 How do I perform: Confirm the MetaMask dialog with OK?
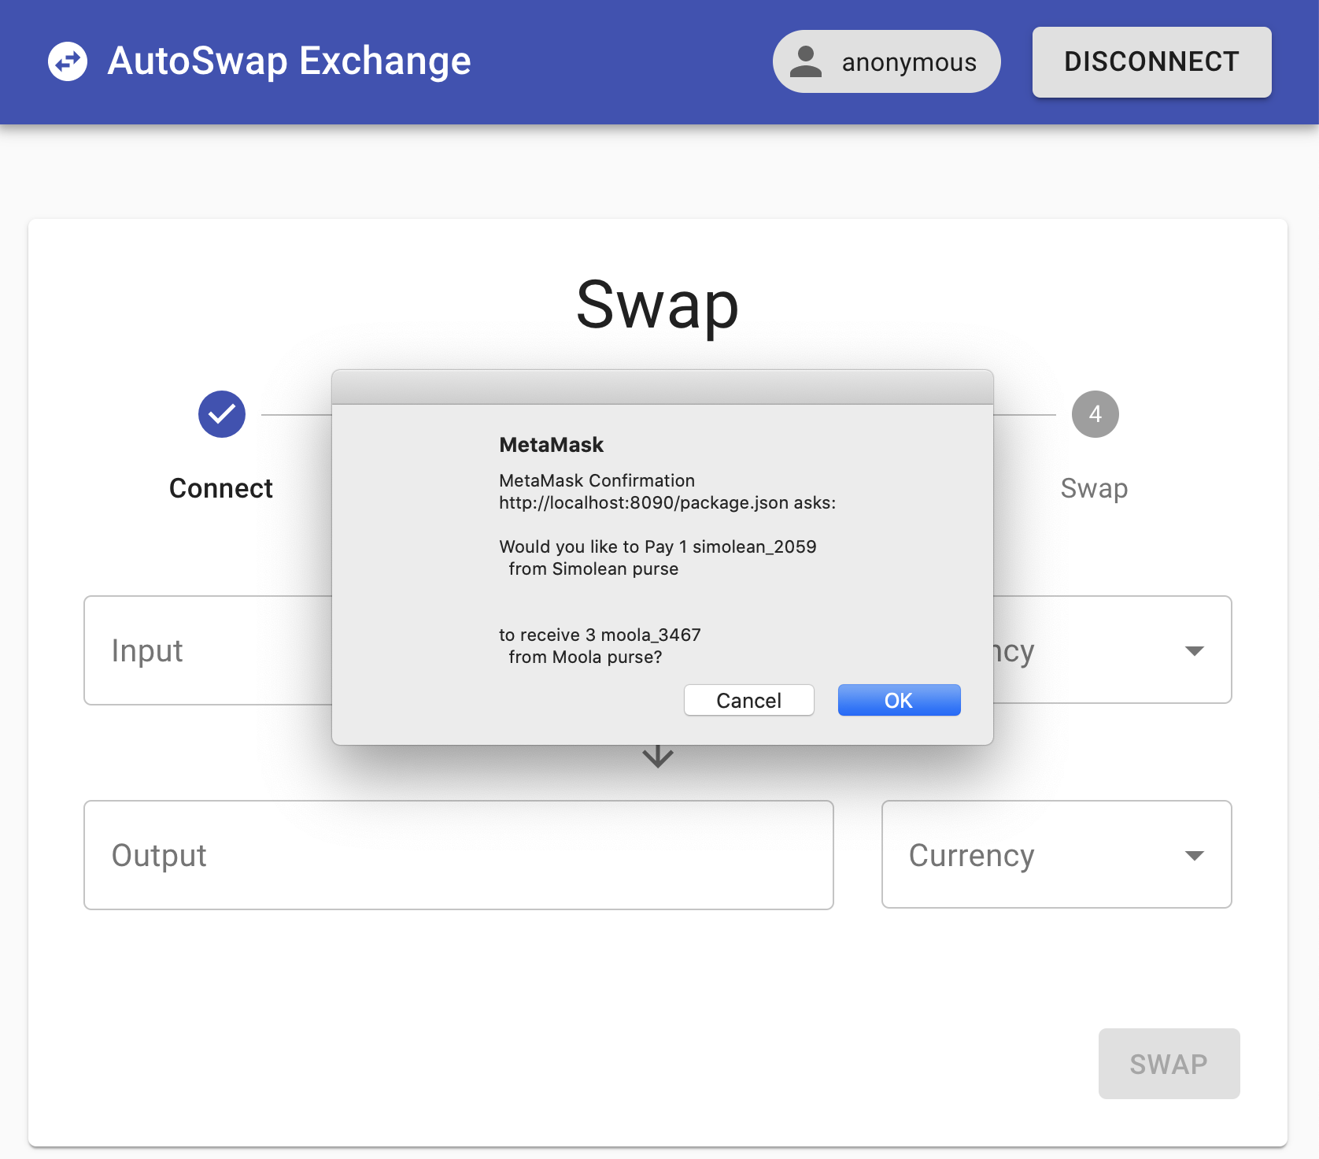tap(900, 700)
